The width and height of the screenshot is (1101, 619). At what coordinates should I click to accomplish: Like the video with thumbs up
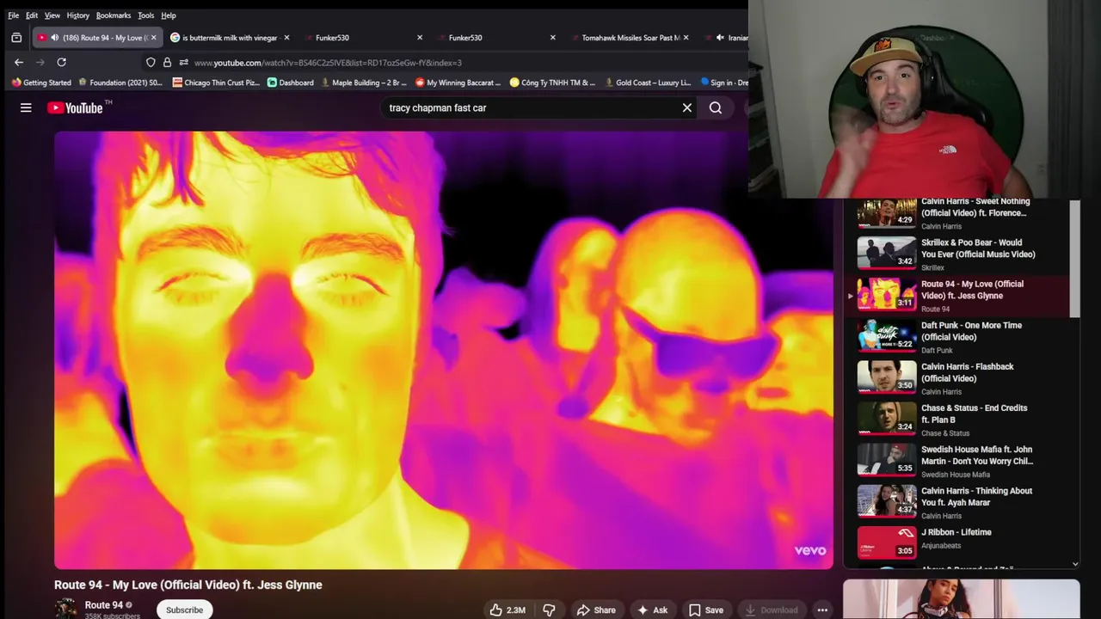(507, 610)
